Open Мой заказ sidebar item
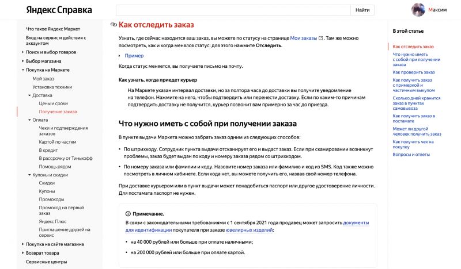Viewport: 461px width, 269px height. [x=43, y=79]
